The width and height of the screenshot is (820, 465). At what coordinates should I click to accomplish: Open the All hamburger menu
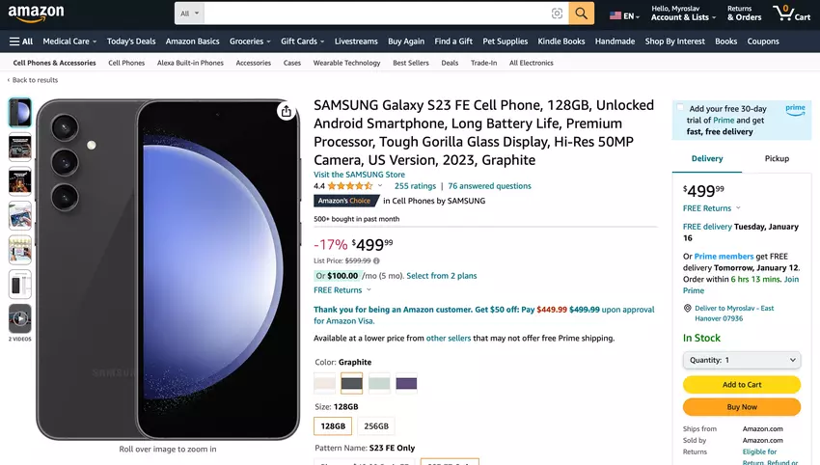click(x=20, y=41)
